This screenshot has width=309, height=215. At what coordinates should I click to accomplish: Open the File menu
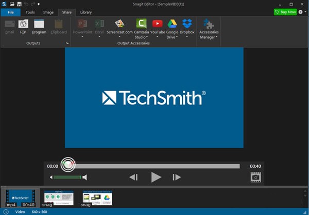coord(10,12)
